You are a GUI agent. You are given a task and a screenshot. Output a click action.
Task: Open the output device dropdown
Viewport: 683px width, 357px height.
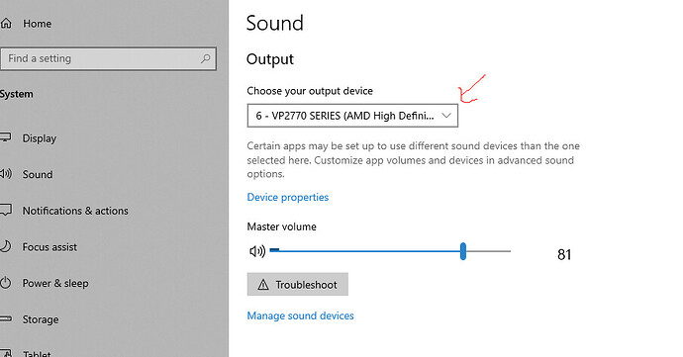pyautogui.click(x=352, y=116)
